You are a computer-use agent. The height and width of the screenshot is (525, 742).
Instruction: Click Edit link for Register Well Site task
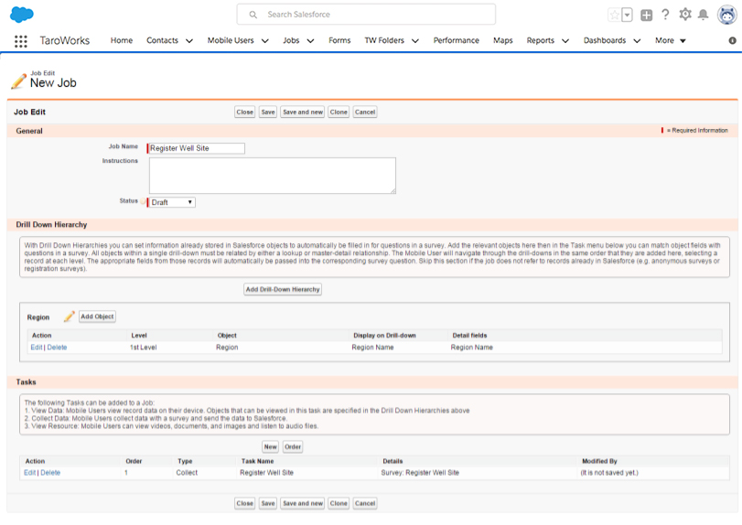coord(30,473)
